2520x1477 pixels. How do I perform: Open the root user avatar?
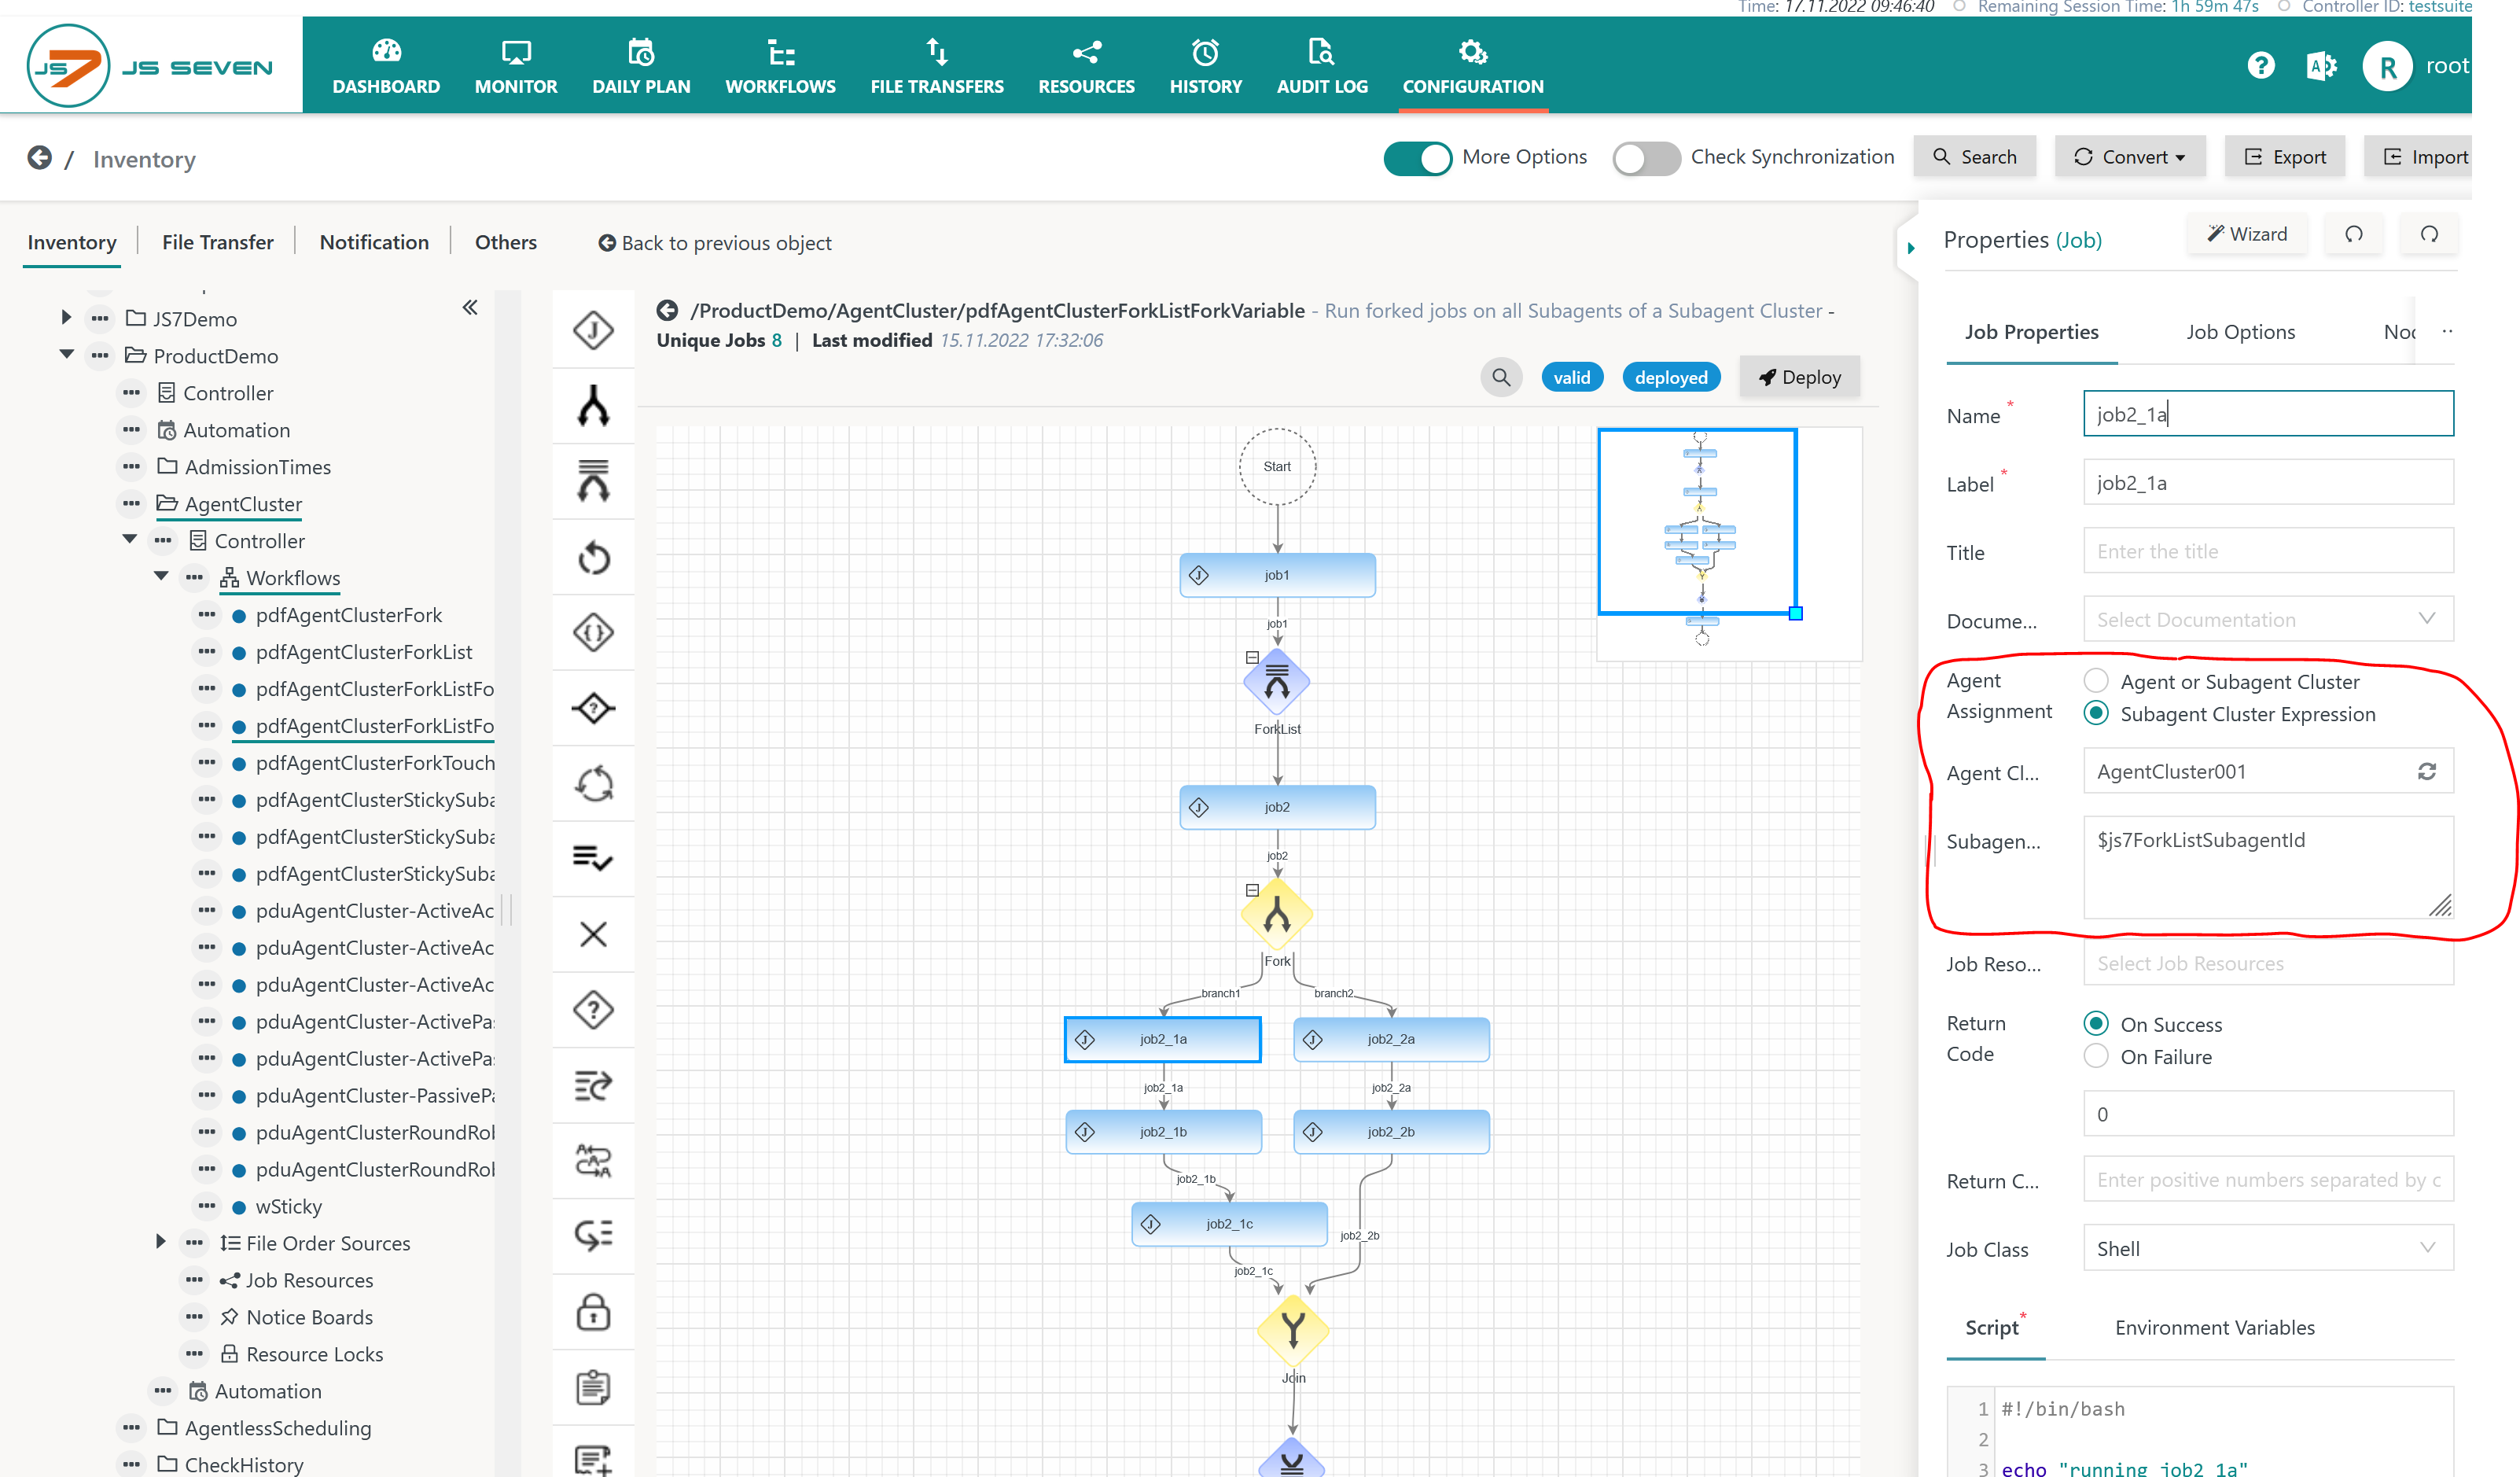coord(2386,66)
